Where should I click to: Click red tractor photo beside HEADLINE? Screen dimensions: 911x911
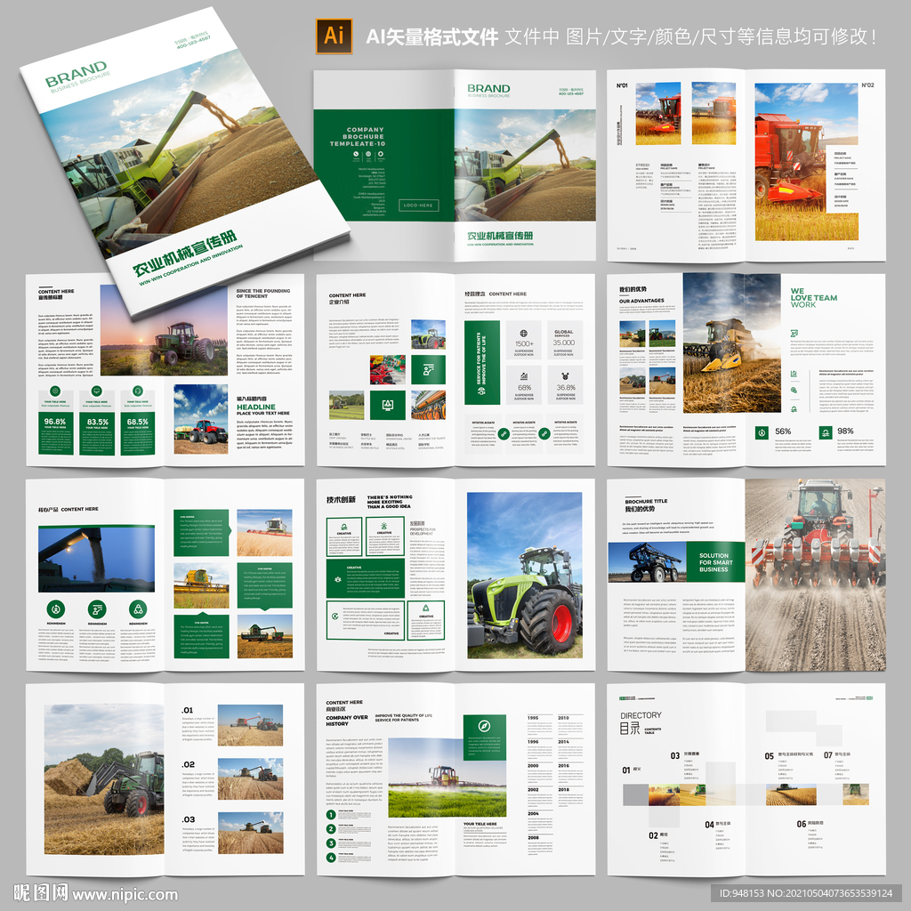(x=200, y=419)
